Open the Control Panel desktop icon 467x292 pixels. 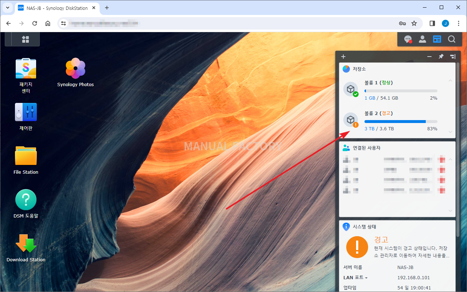click(x=26, y=112)
